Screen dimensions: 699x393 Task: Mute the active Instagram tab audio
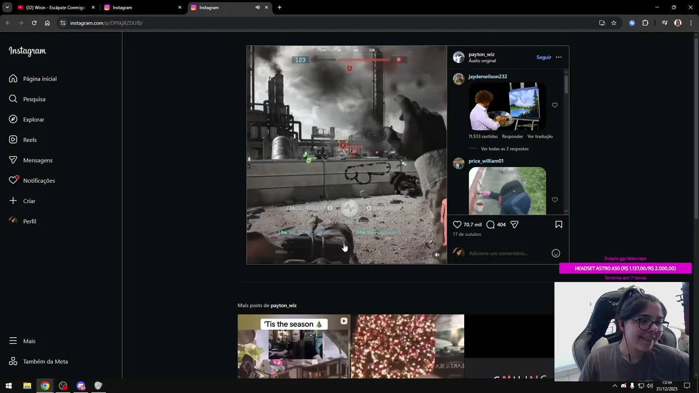[257, 8]
